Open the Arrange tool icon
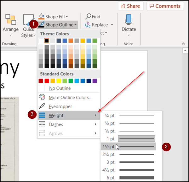The height and width of the screenshot is (182, 189). click(x=11, y=20)
